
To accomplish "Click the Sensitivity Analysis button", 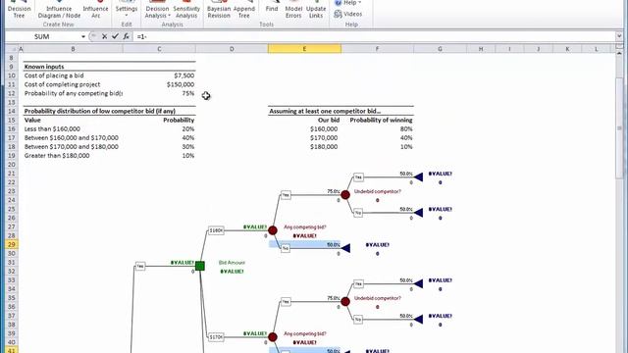I will pyautogui.click(x=186, y=10).
